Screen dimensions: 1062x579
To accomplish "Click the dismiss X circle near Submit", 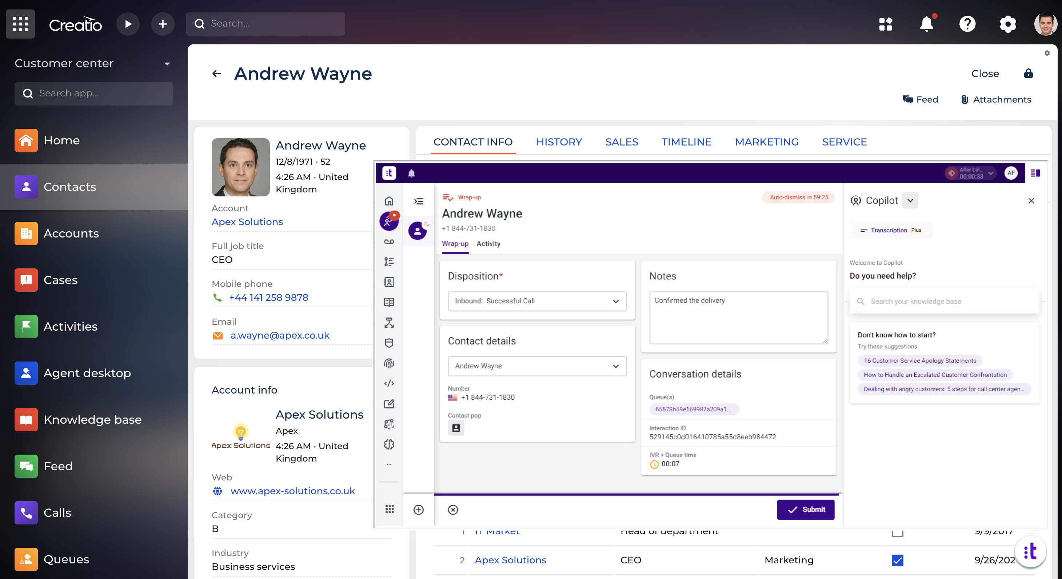I will pyautogui.click(x=453, y=510).
